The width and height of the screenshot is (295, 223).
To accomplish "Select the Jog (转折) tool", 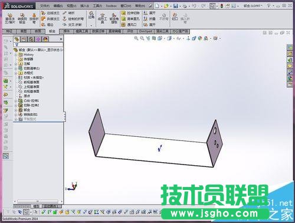I will coord(68,13).
